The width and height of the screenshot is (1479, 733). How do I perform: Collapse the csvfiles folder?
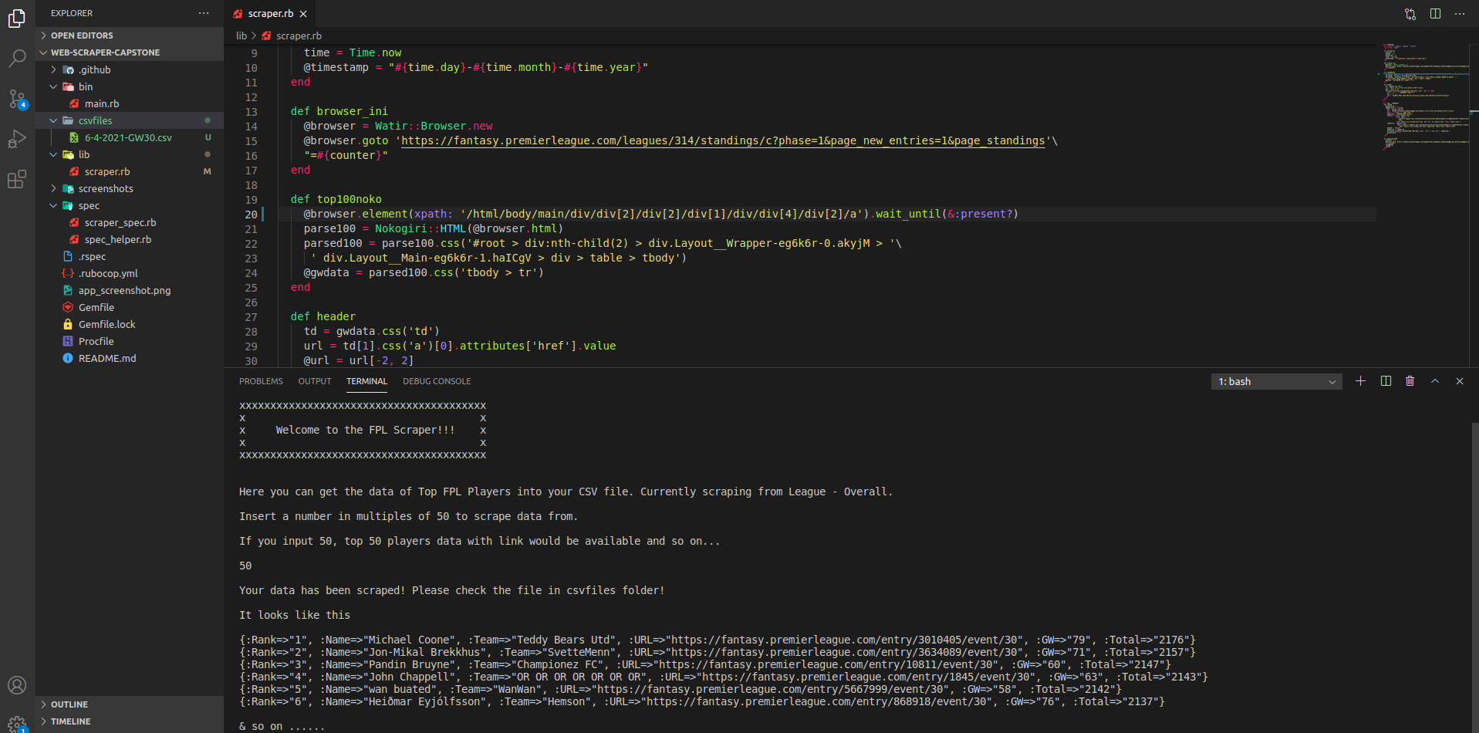[95, 121]
